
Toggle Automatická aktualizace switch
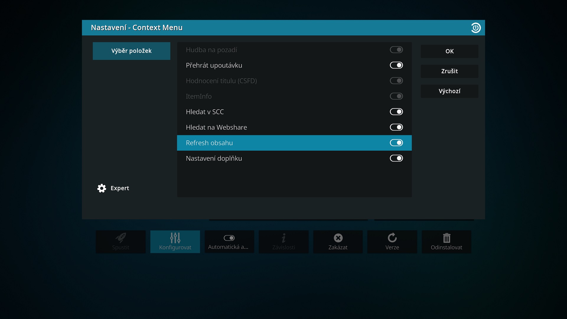coord(229,238)
